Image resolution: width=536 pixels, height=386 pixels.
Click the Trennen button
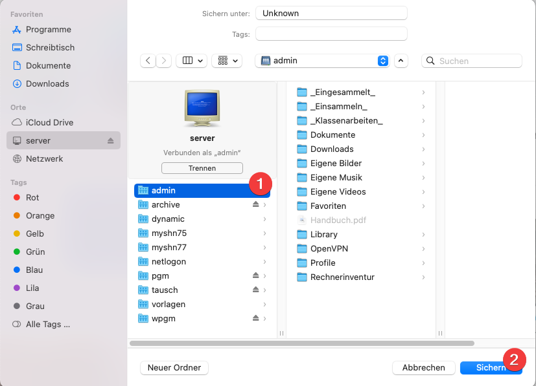click(202, 169)
